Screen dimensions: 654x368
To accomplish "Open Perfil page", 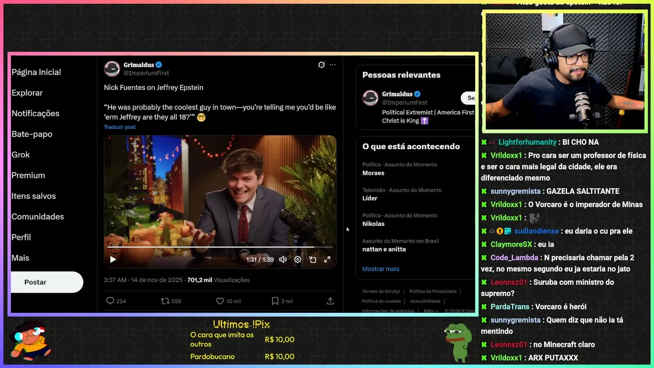I will [21, 237].
